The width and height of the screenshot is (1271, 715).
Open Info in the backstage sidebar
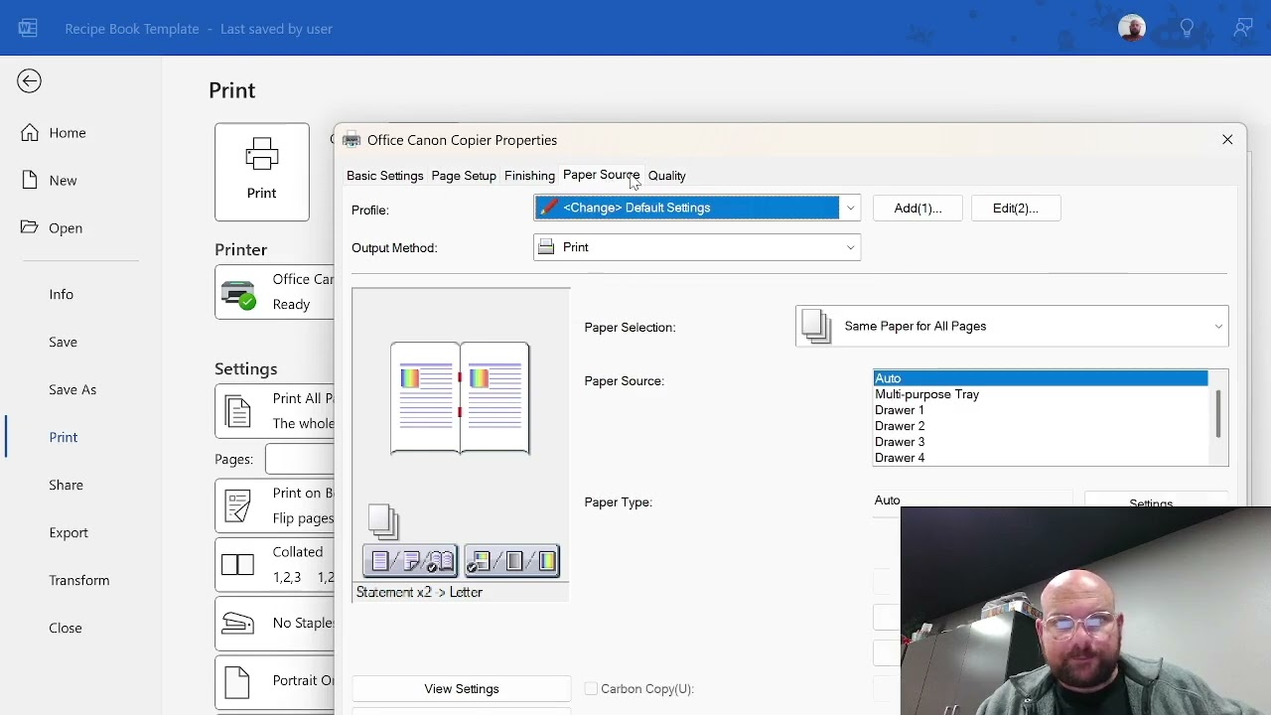point(62,294)
